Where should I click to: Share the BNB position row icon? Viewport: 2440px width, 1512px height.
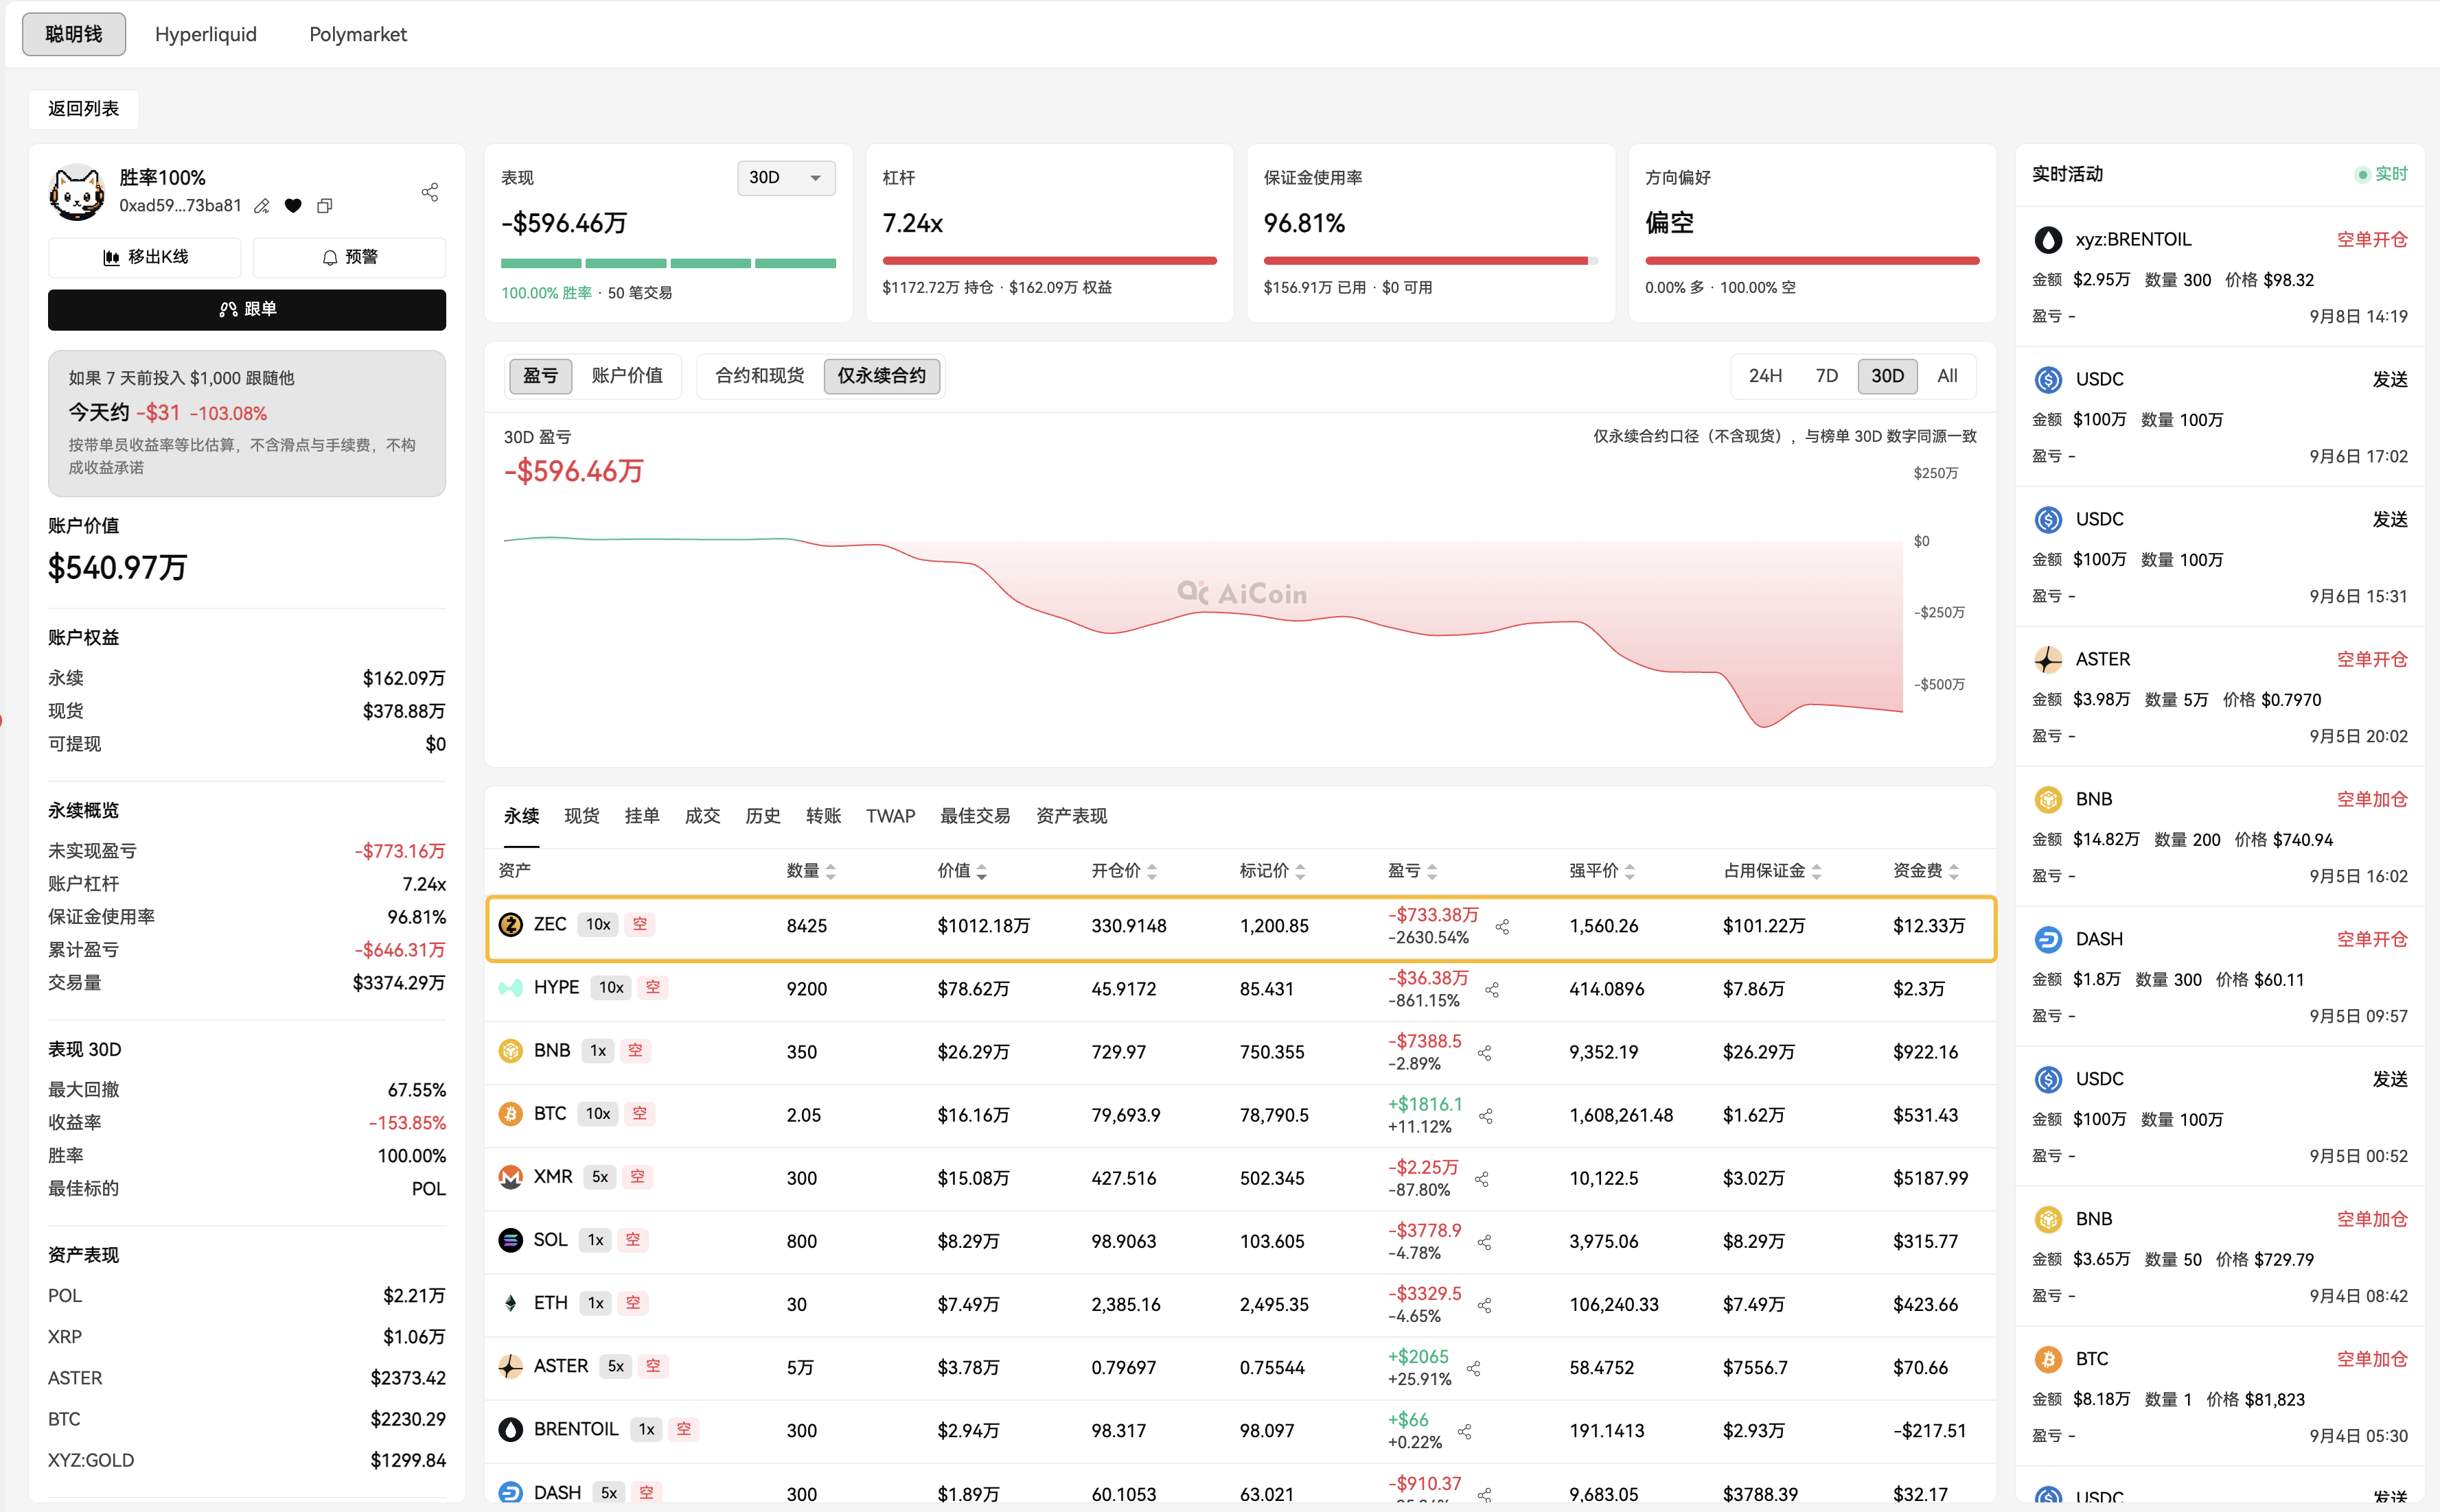tap(1485, 1053)
